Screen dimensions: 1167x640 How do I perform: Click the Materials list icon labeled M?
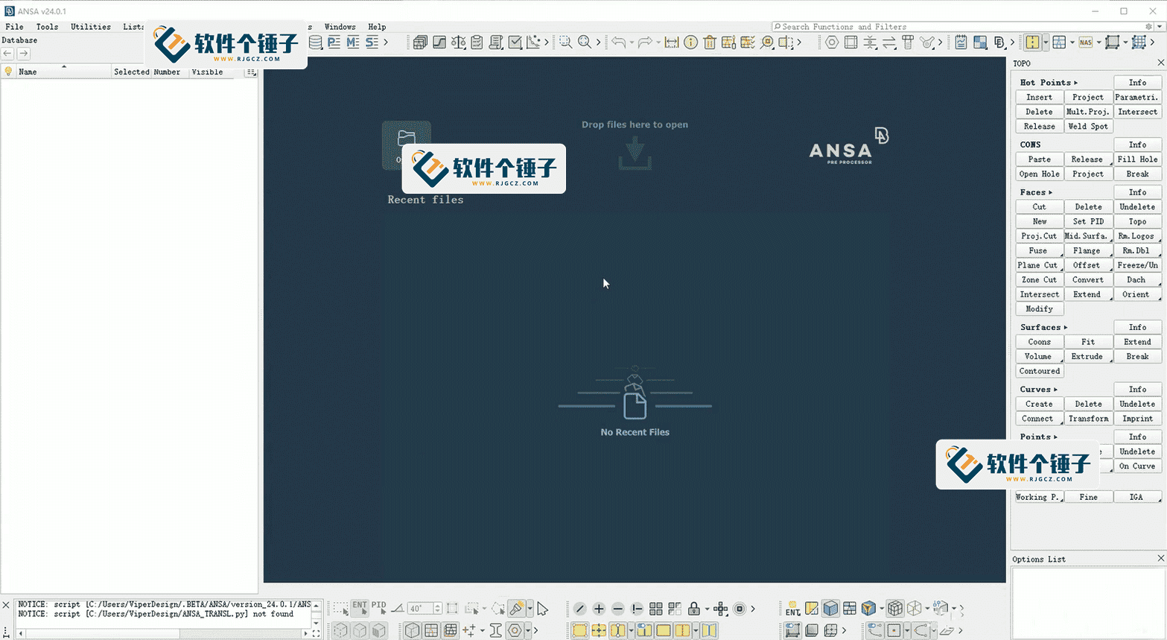(x=353, y=42)
